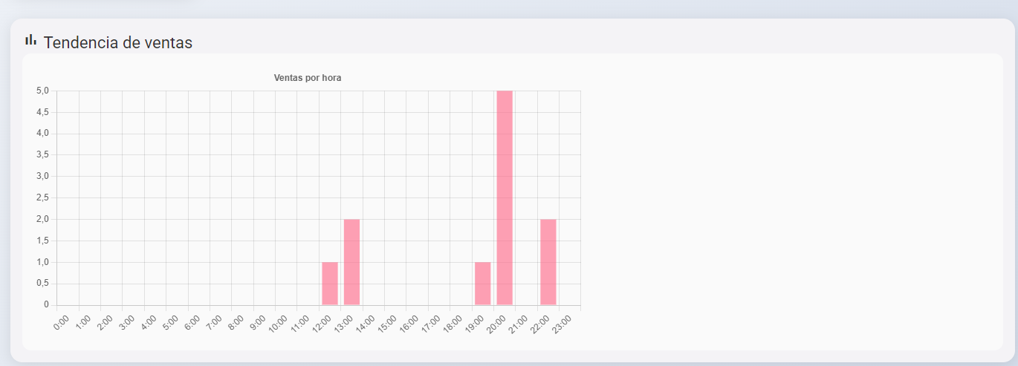The image size is (1018, 366).
Task: Click the 23:00 label on the x-axis
Action: click(563, 324)
